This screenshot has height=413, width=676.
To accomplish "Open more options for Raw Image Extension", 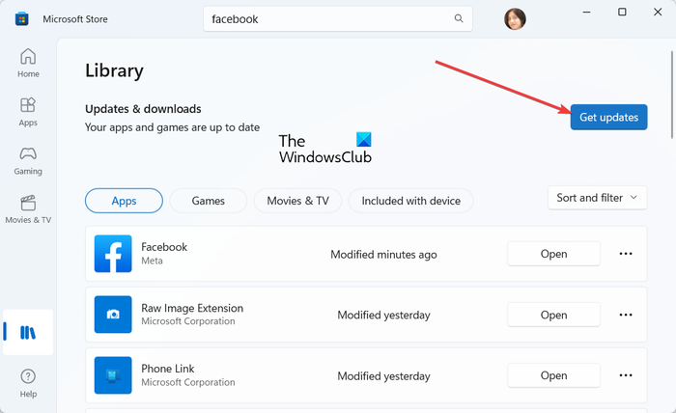I will [626, 315].
